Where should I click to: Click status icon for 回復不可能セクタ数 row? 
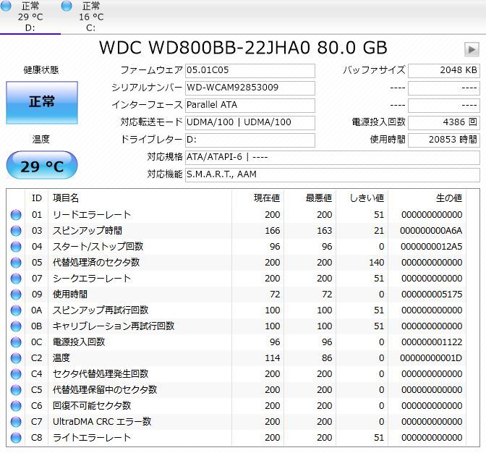click(x=16, y=406)
